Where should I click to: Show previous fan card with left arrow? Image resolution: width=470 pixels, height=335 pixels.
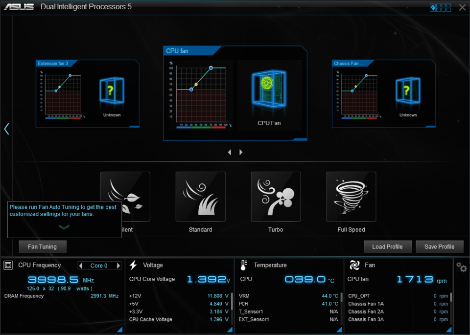coord(230,152)
